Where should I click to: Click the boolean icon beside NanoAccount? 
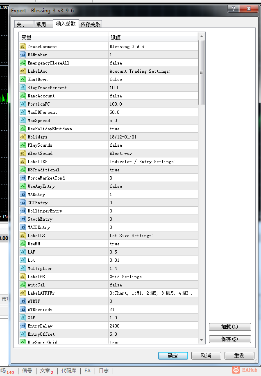pos(23,96)
